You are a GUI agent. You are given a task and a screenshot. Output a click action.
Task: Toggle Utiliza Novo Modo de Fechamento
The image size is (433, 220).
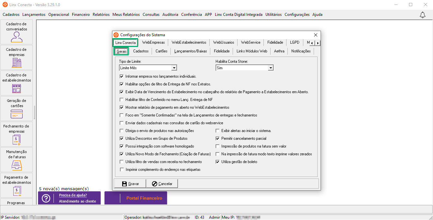pyautogui.click(x=122, y=154)
